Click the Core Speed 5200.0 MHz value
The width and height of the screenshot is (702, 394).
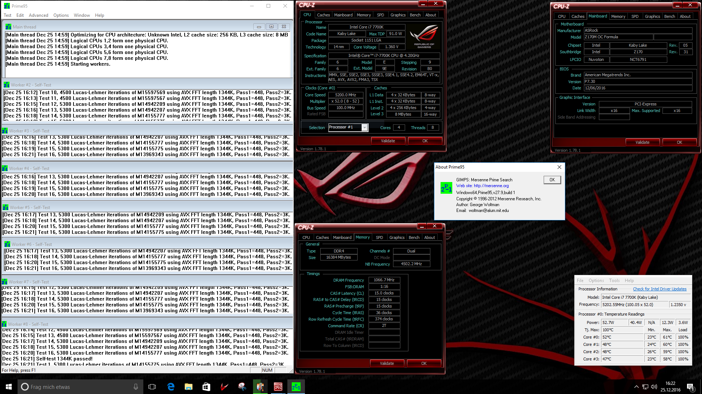[346, 95]
